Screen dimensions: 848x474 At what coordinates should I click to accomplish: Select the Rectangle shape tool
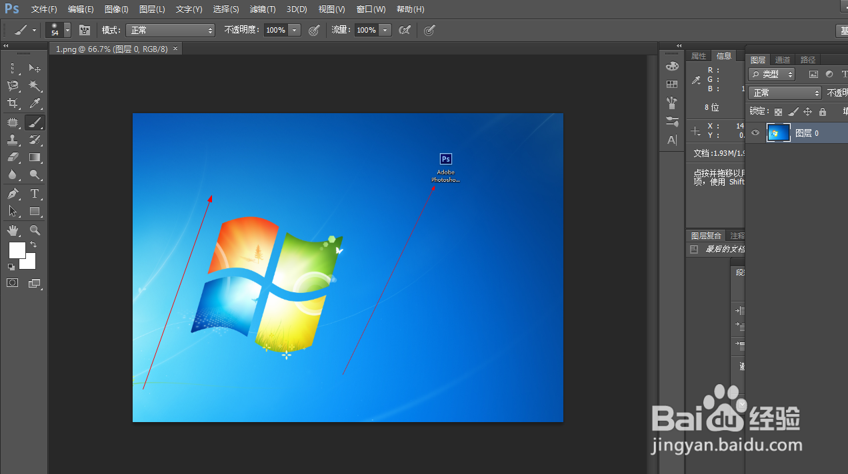[x=35, y=211]
